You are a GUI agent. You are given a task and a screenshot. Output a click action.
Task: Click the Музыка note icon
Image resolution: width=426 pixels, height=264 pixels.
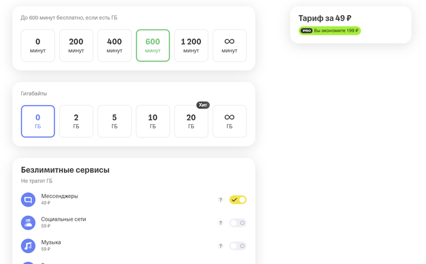[28, 246]
